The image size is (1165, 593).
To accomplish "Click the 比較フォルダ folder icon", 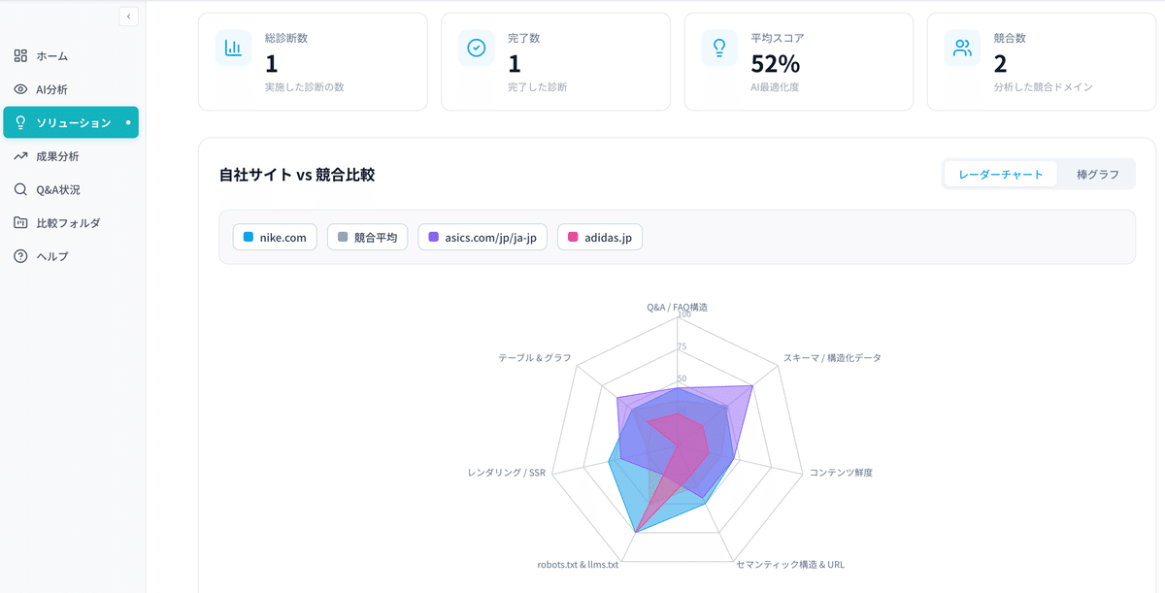I will 19,222.
